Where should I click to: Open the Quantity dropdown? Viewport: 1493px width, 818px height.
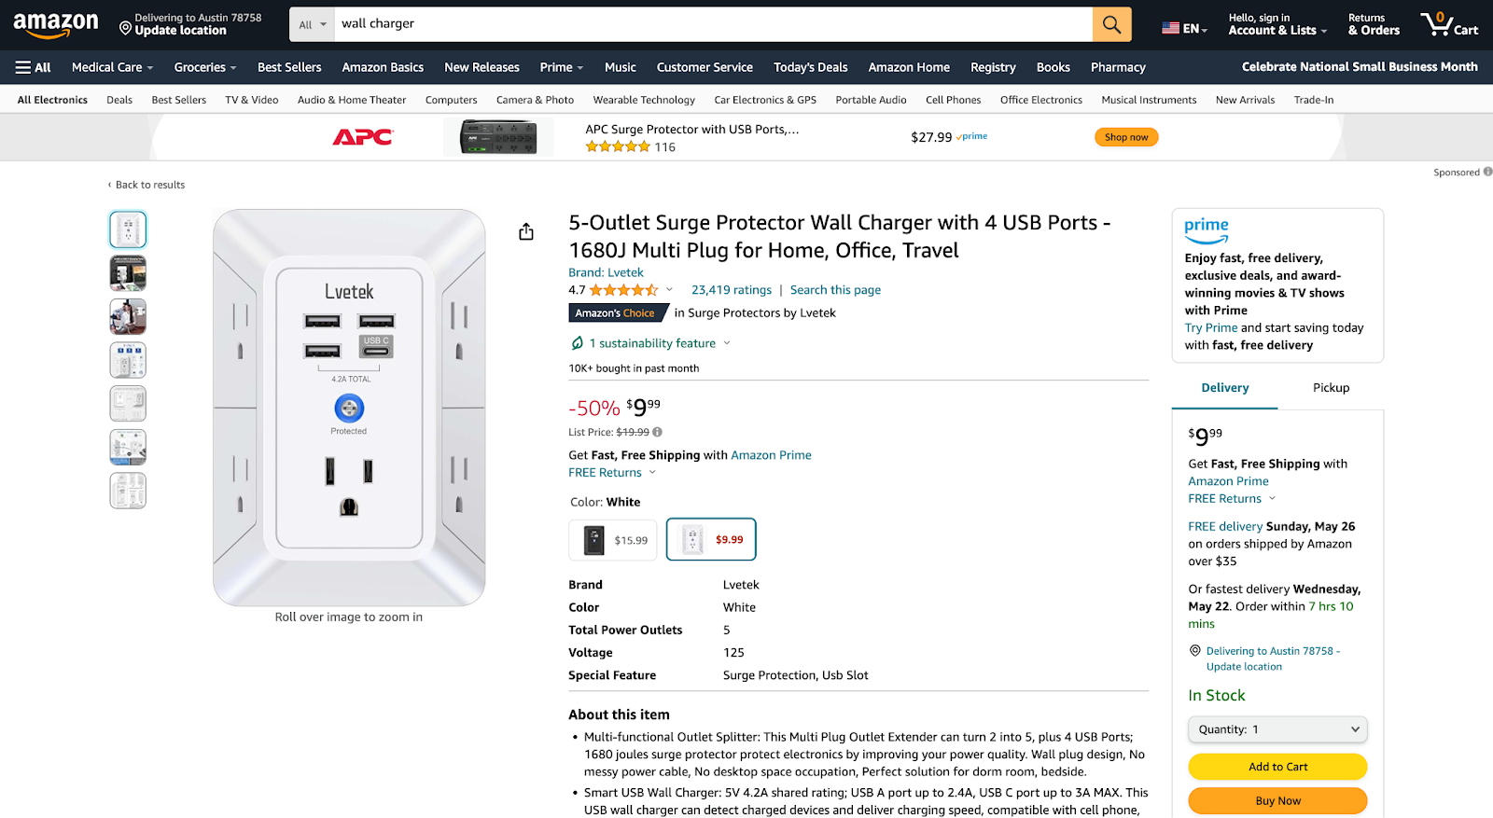1277,728
